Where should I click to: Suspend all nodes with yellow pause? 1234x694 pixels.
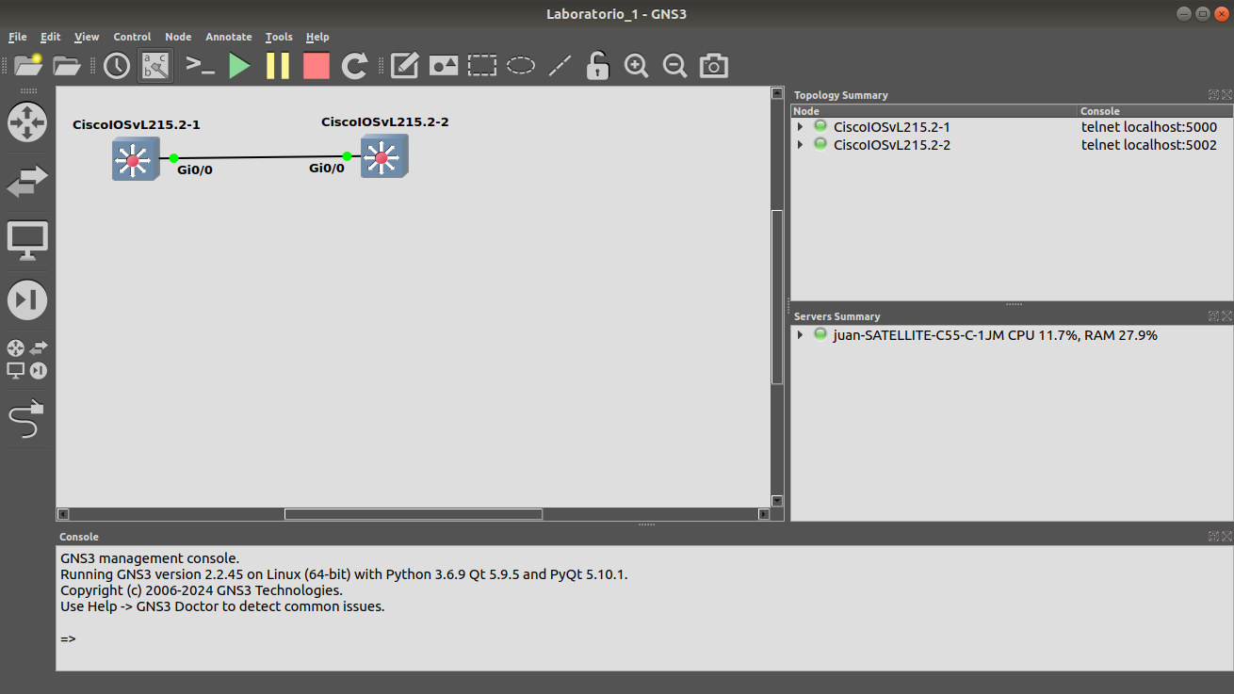pyautogui.click(x=278, y=65)
